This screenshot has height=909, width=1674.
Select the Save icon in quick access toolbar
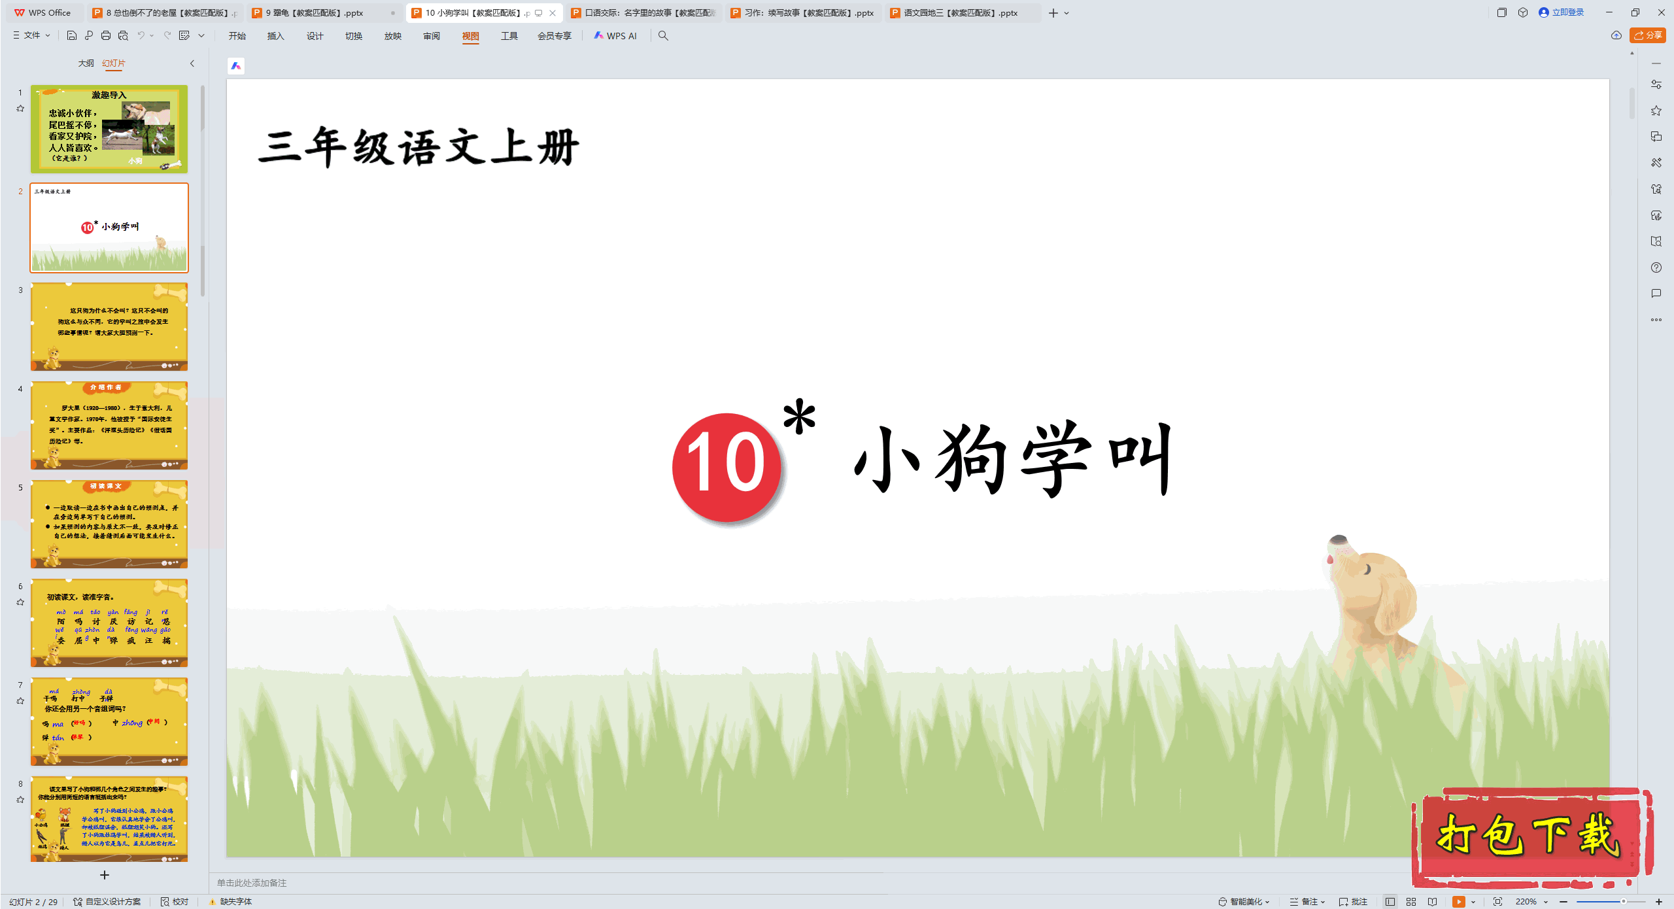72,36
